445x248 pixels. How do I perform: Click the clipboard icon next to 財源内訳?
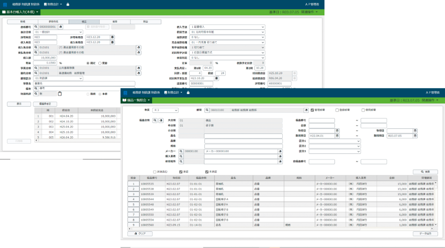60,94
